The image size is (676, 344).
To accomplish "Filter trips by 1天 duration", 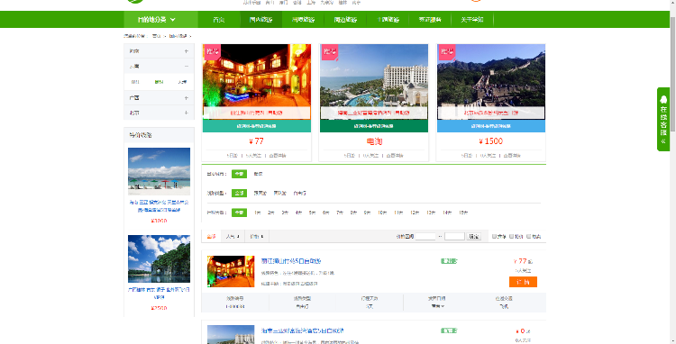I will (x=258, y=213).
